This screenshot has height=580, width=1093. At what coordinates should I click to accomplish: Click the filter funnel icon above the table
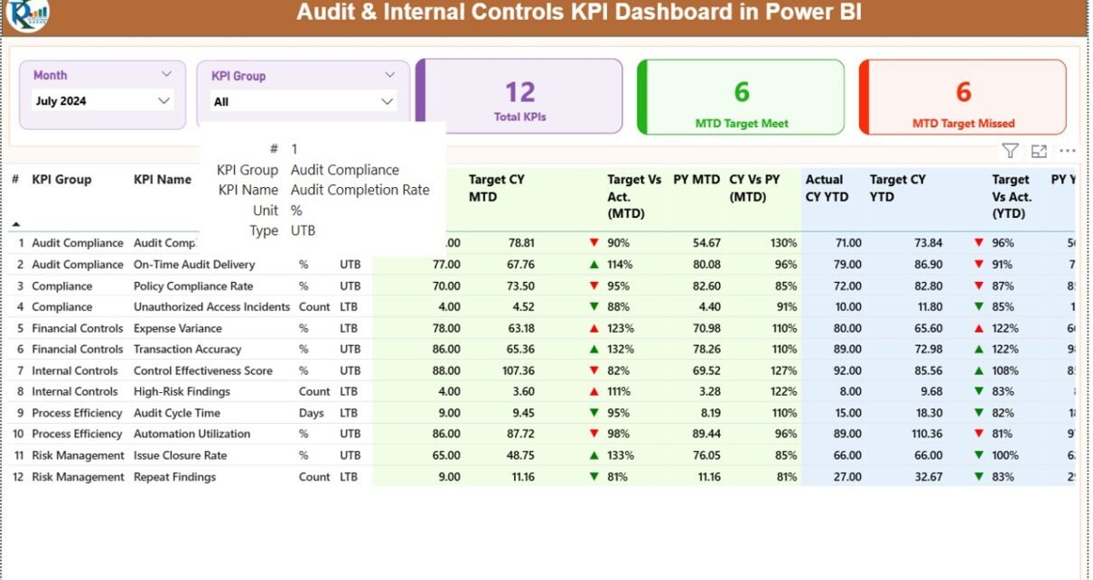click(x=1010, y=151)
